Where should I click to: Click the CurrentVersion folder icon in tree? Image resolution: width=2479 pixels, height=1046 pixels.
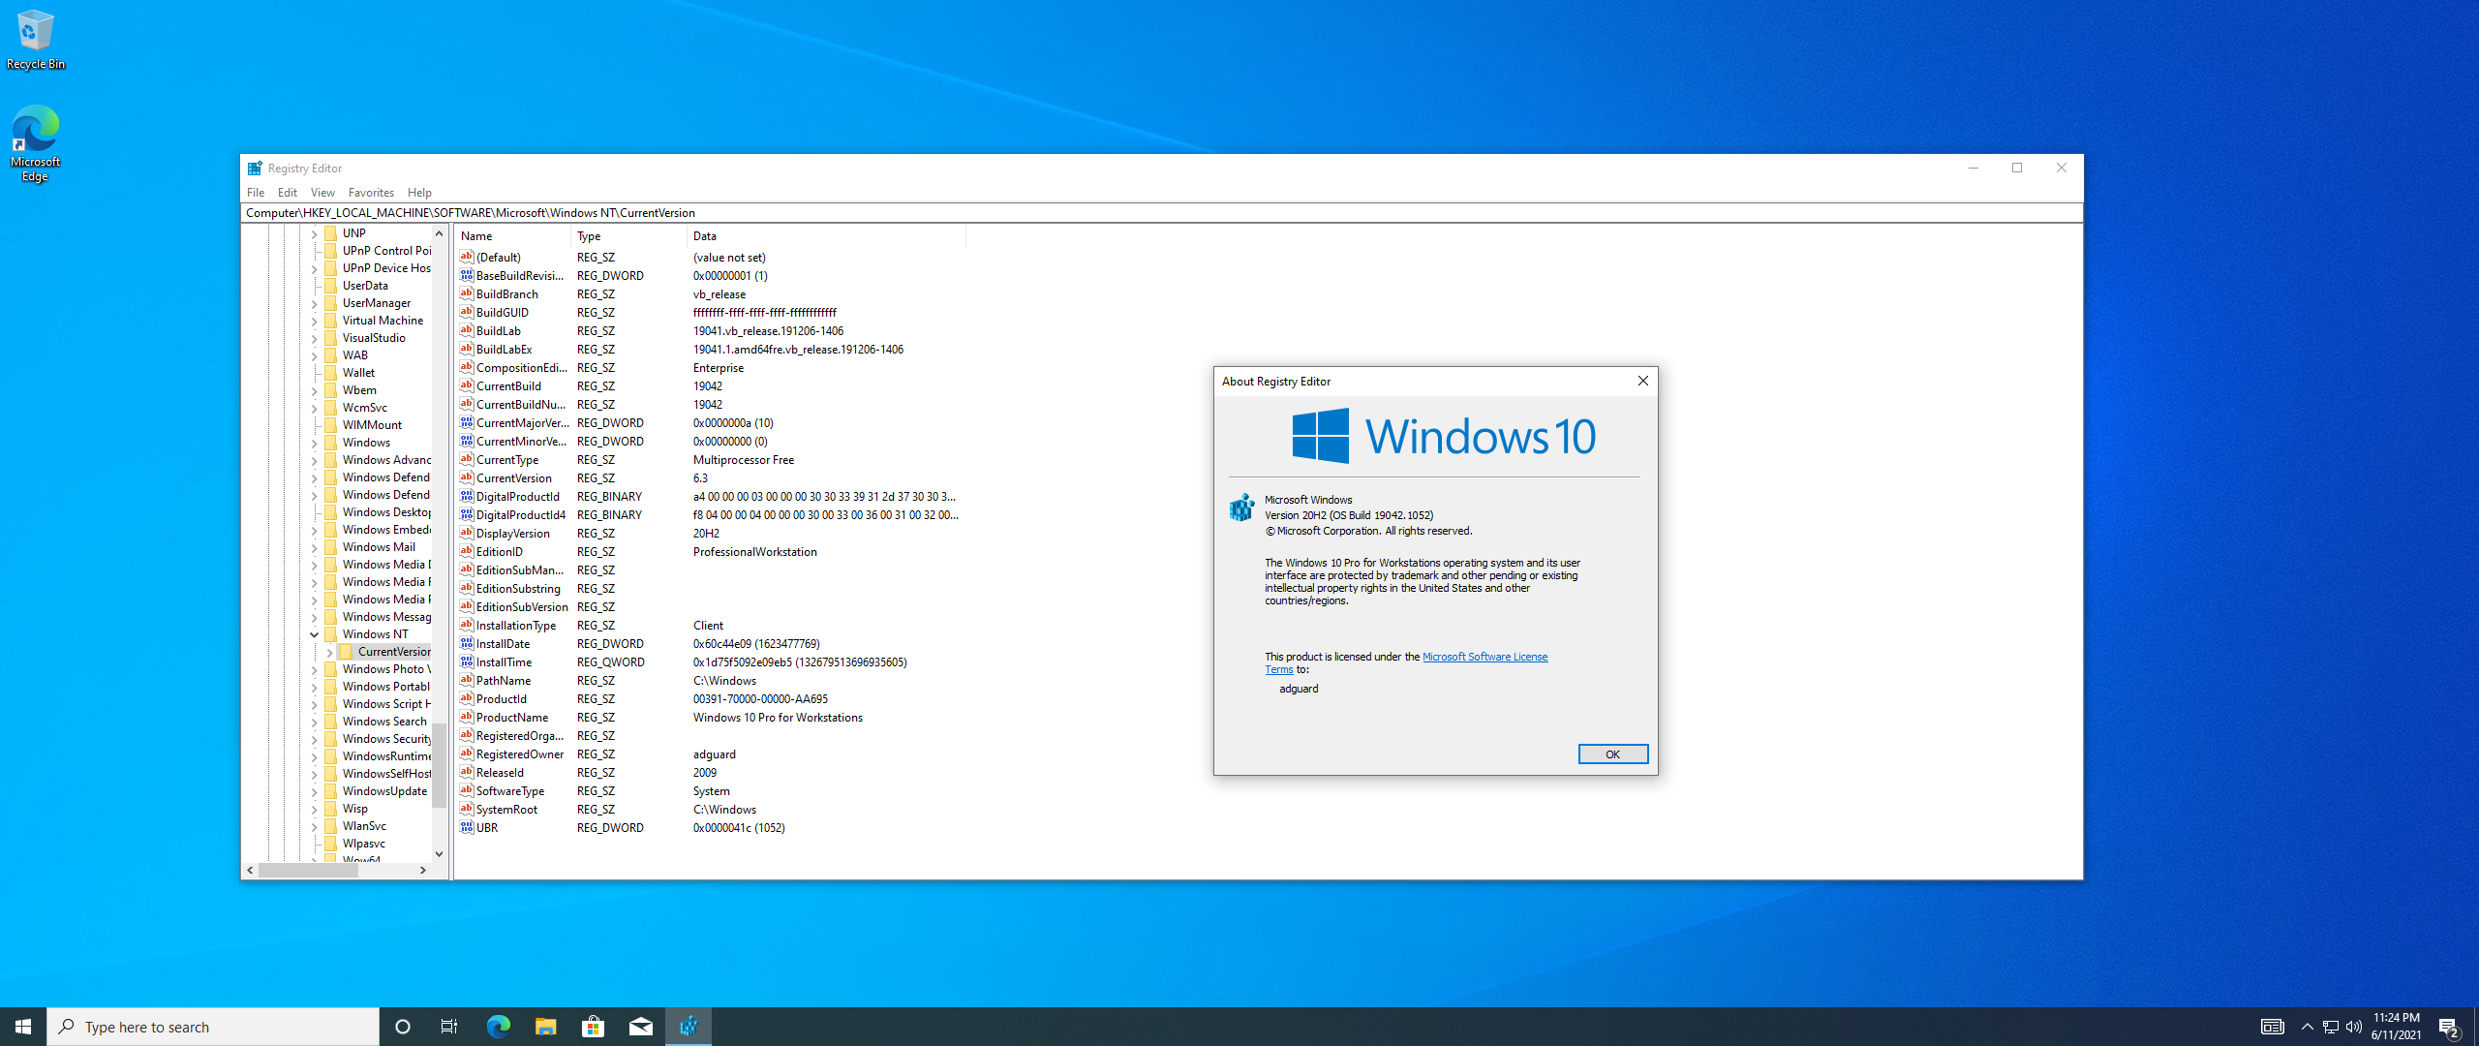click(347, 652)
